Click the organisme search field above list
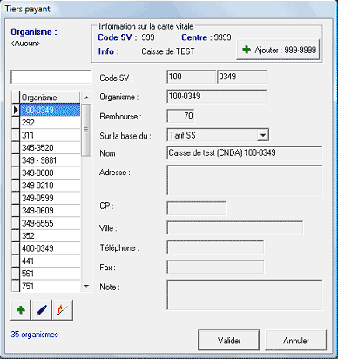 coord(51,77)
